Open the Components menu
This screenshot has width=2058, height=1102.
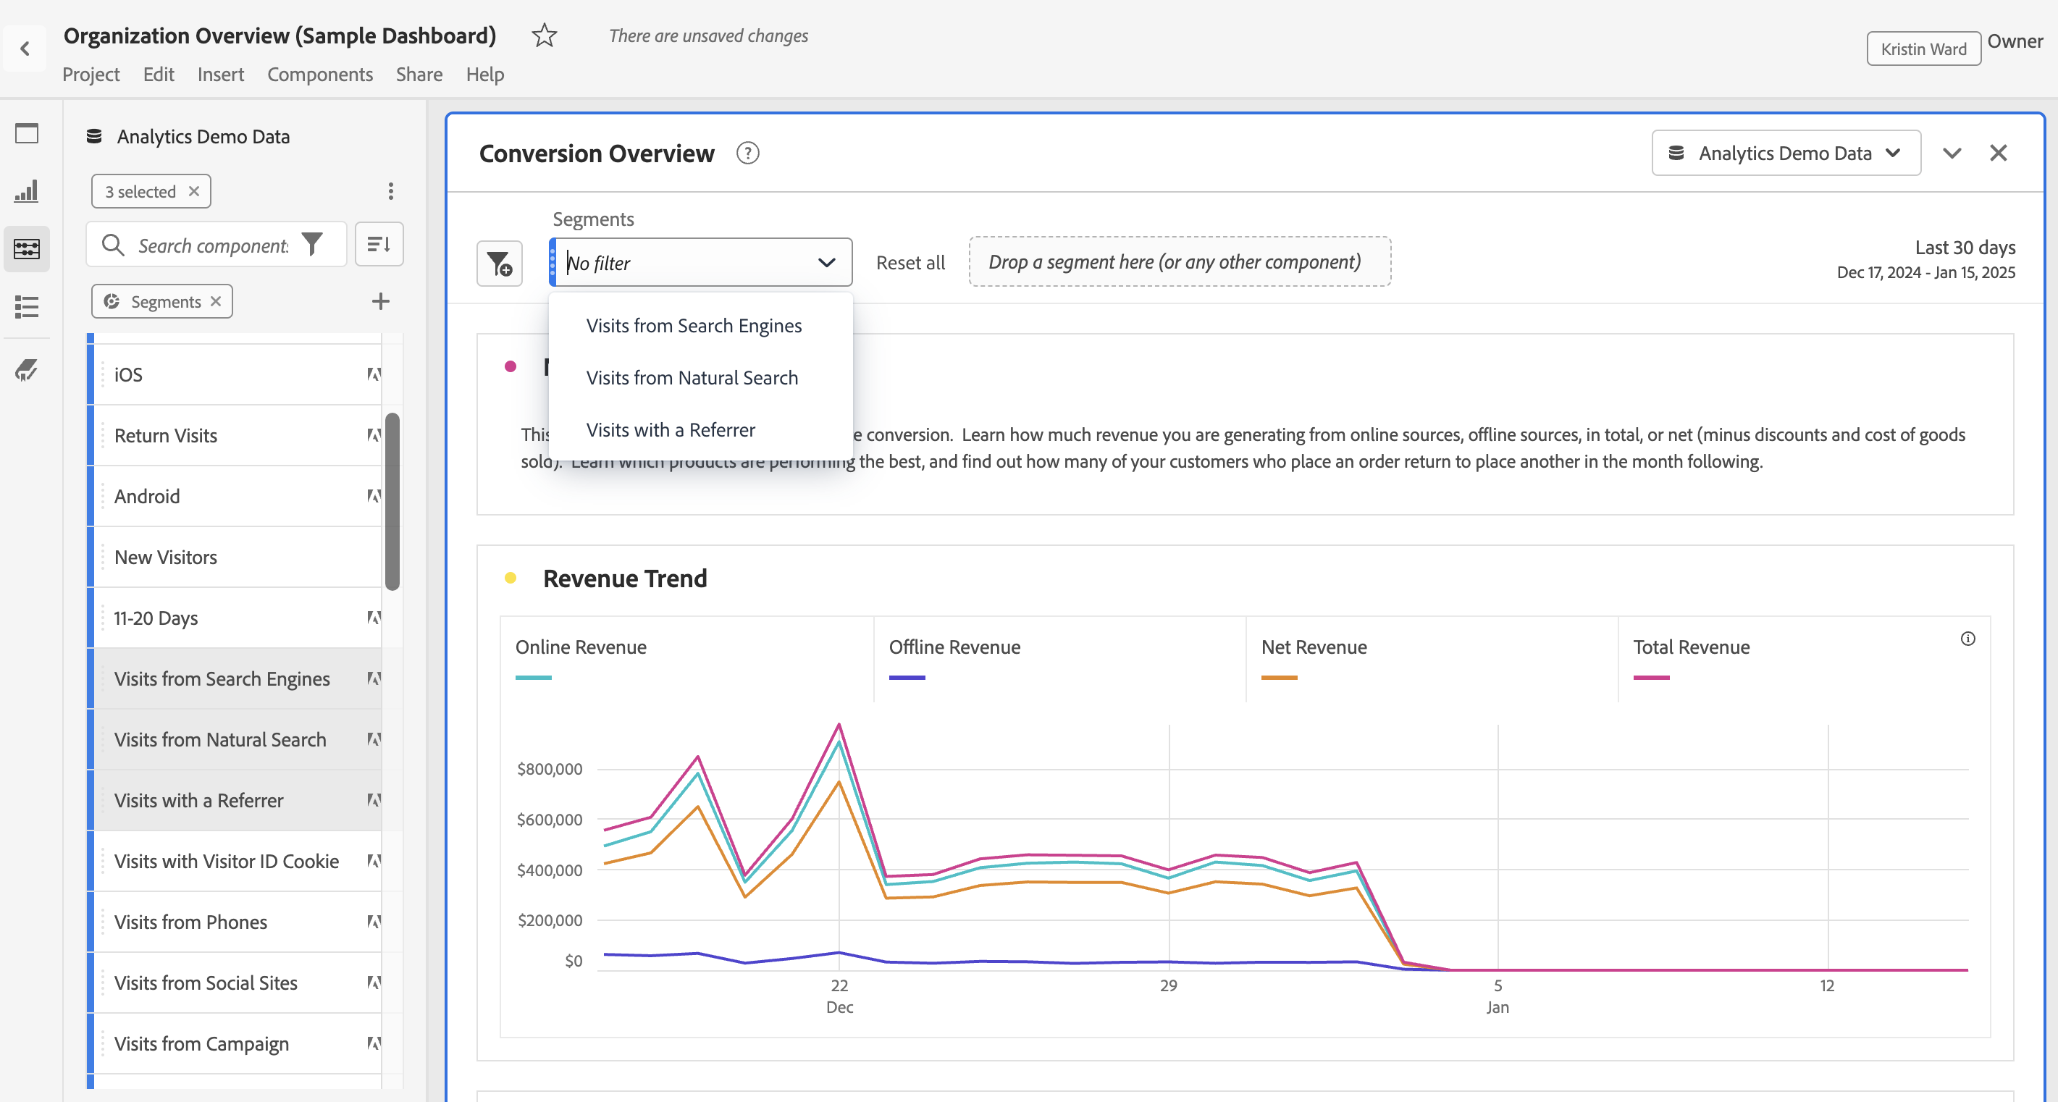(x=319, y=75)
